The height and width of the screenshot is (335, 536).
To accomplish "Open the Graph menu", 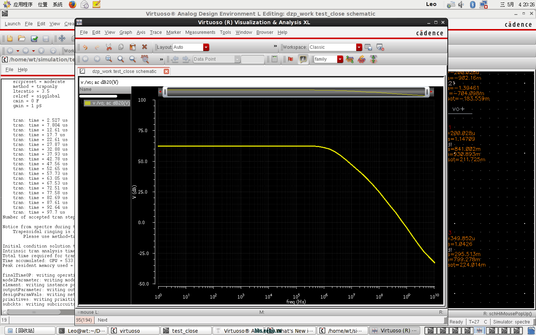I will click(x=125, y=32).
